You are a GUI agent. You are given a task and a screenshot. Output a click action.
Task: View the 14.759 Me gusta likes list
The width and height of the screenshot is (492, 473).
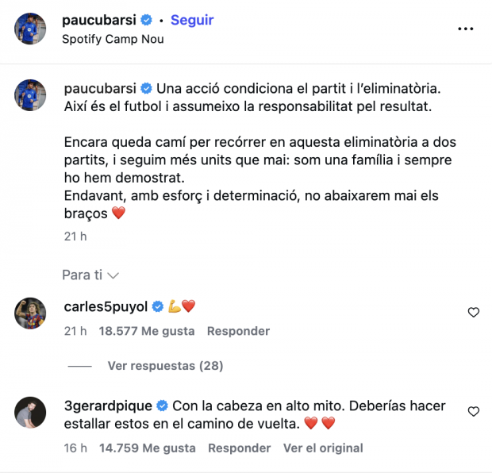[147, 448]
